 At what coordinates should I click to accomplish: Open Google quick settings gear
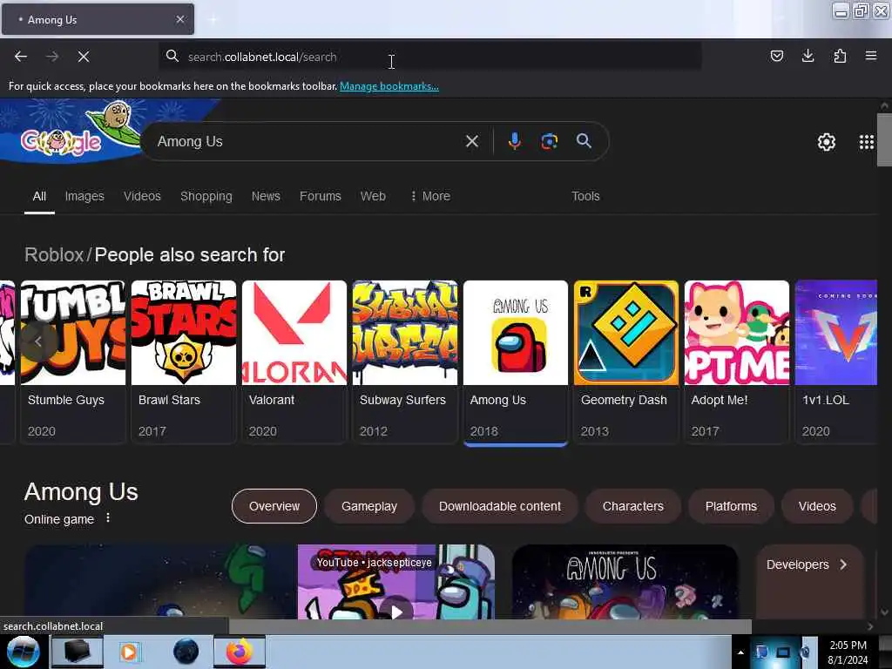coord(826,142)
